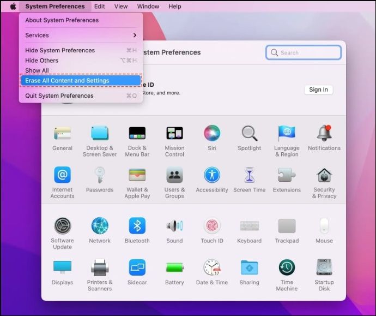This screenshot has width=376, height=316.
Task: Open Bluetooth preferences pane
Action: (x=137, y=226)
